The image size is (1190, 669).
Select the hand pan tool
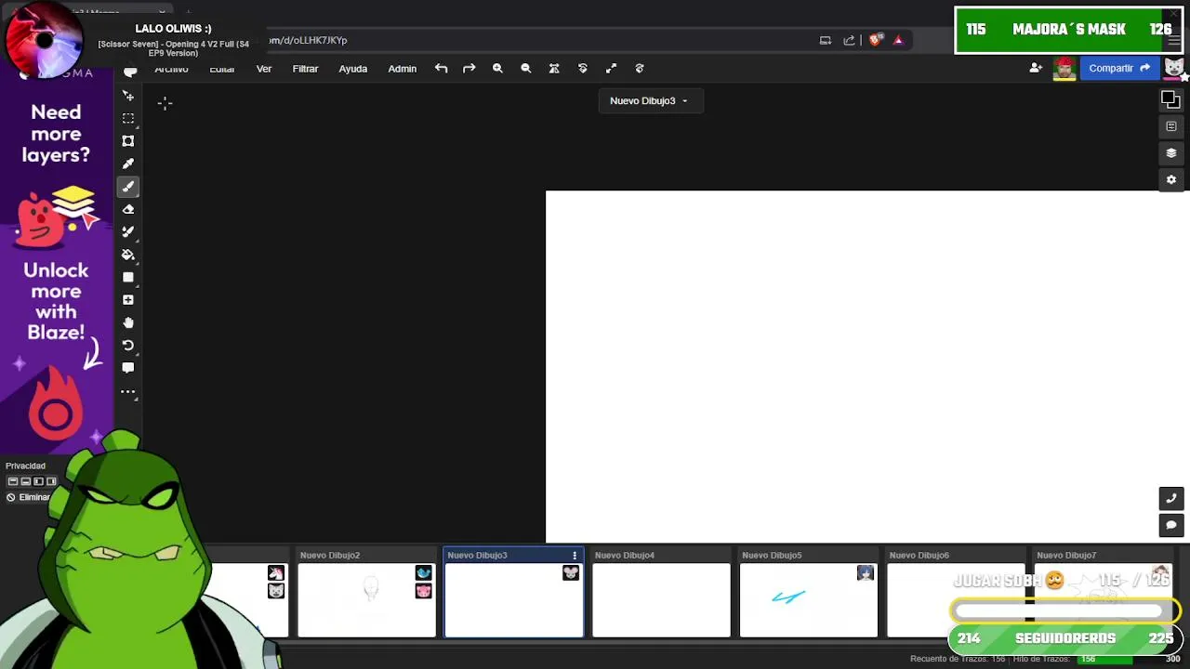tap(128, 322)
